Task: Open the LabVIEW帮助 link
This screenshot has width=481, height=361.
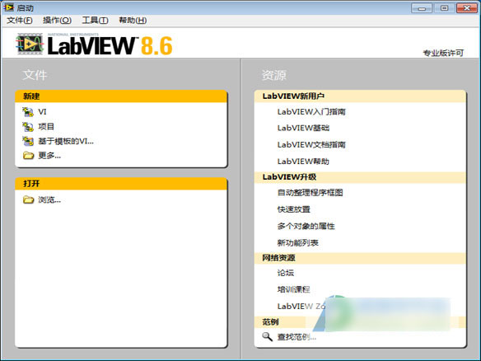Action: (x=303, y=162)
